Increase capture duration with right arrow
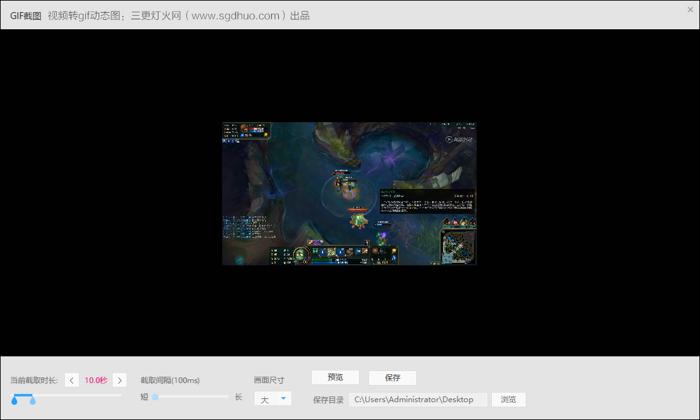The image size is (700, 420). point(120,381)
